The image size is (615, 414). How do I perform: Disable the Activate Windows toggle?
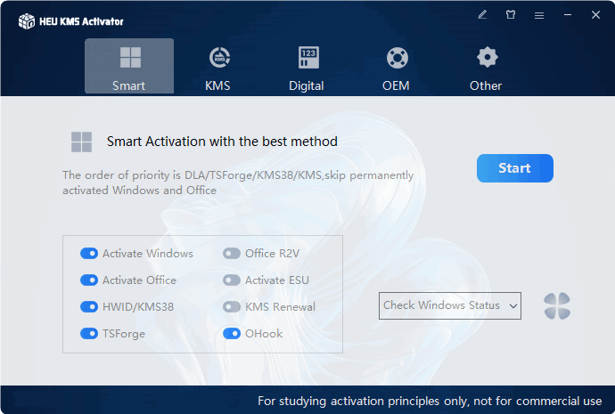click(89, 254)
